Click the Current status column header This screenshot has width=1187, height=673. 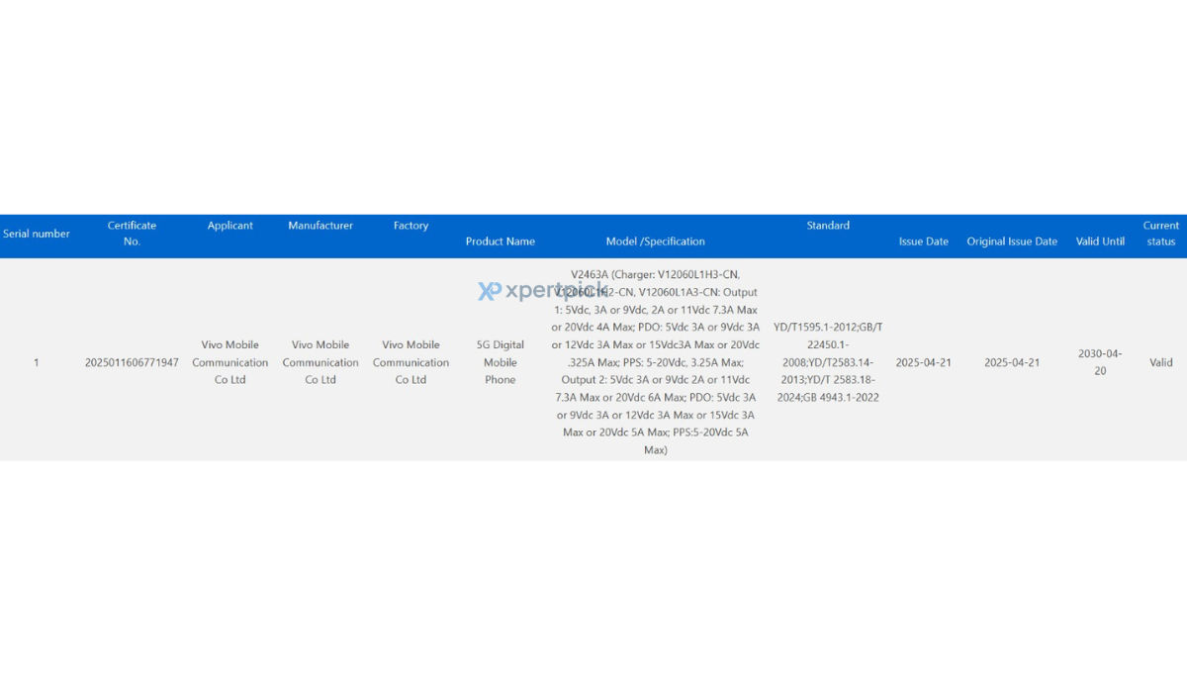[x=1161, y=234]
